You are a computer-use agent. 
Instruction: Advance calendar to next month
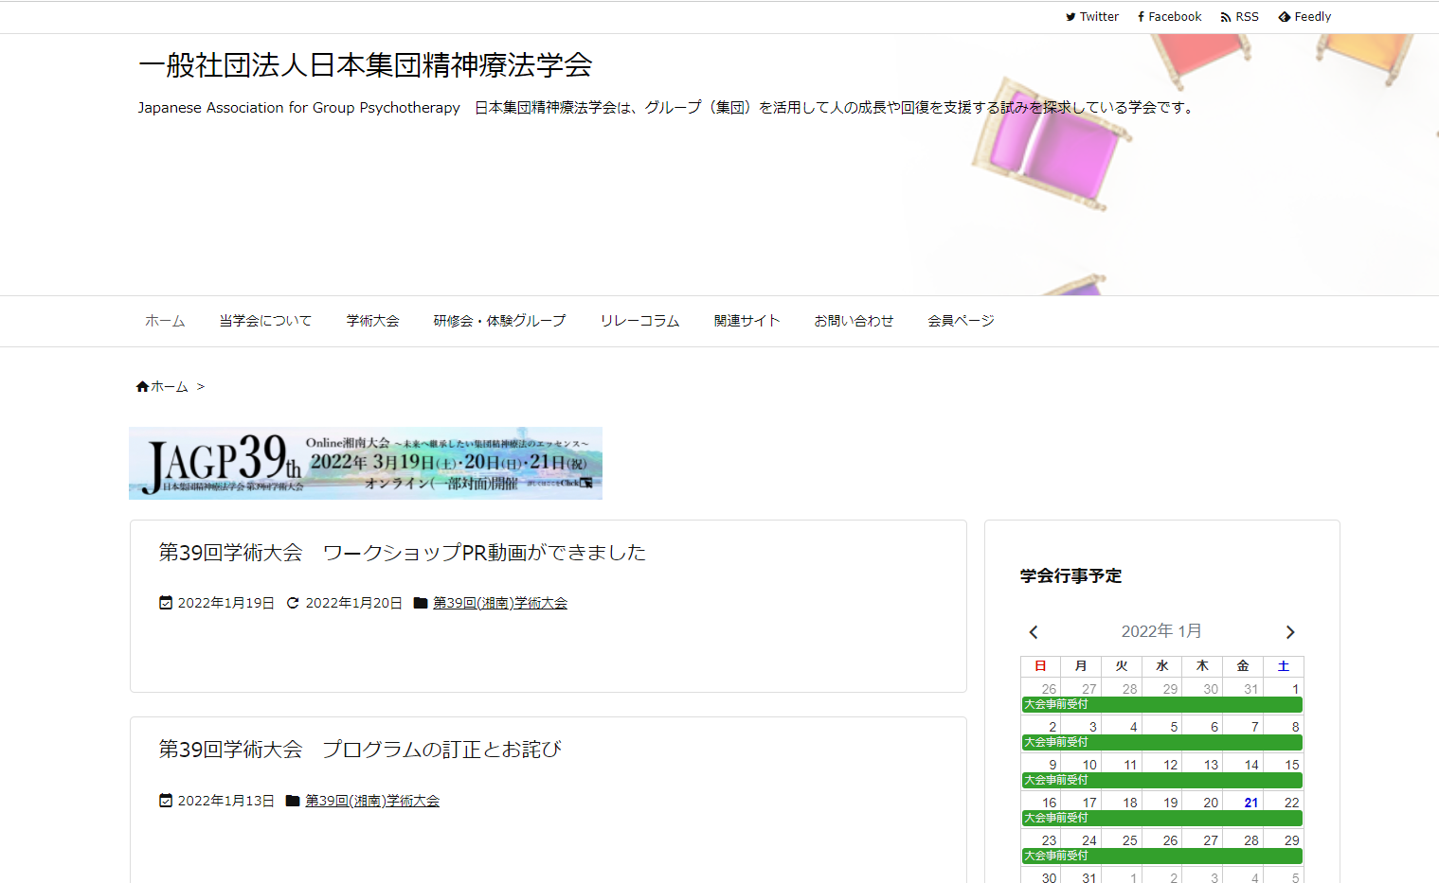click(x=1289, y=632)
